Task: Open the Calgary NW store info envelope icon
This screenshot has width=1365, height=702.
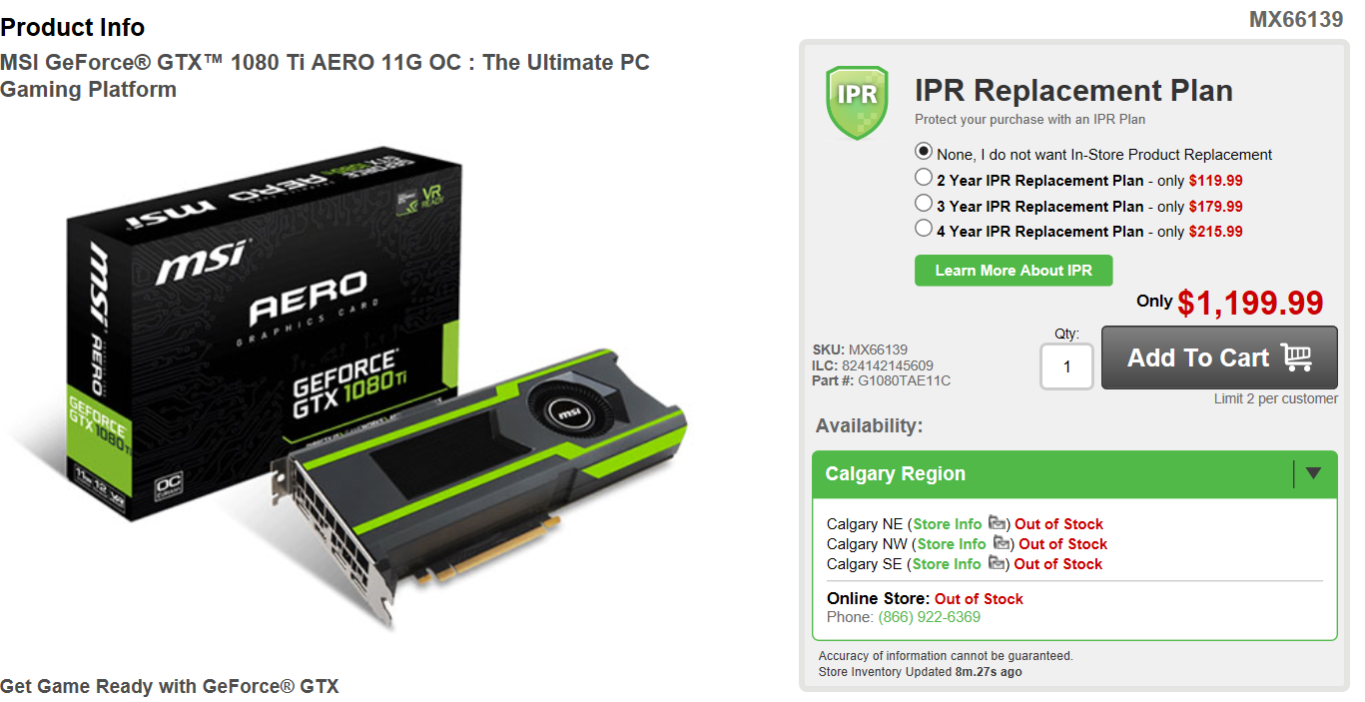Action: pyautogui.click(x=1001, y=543)
